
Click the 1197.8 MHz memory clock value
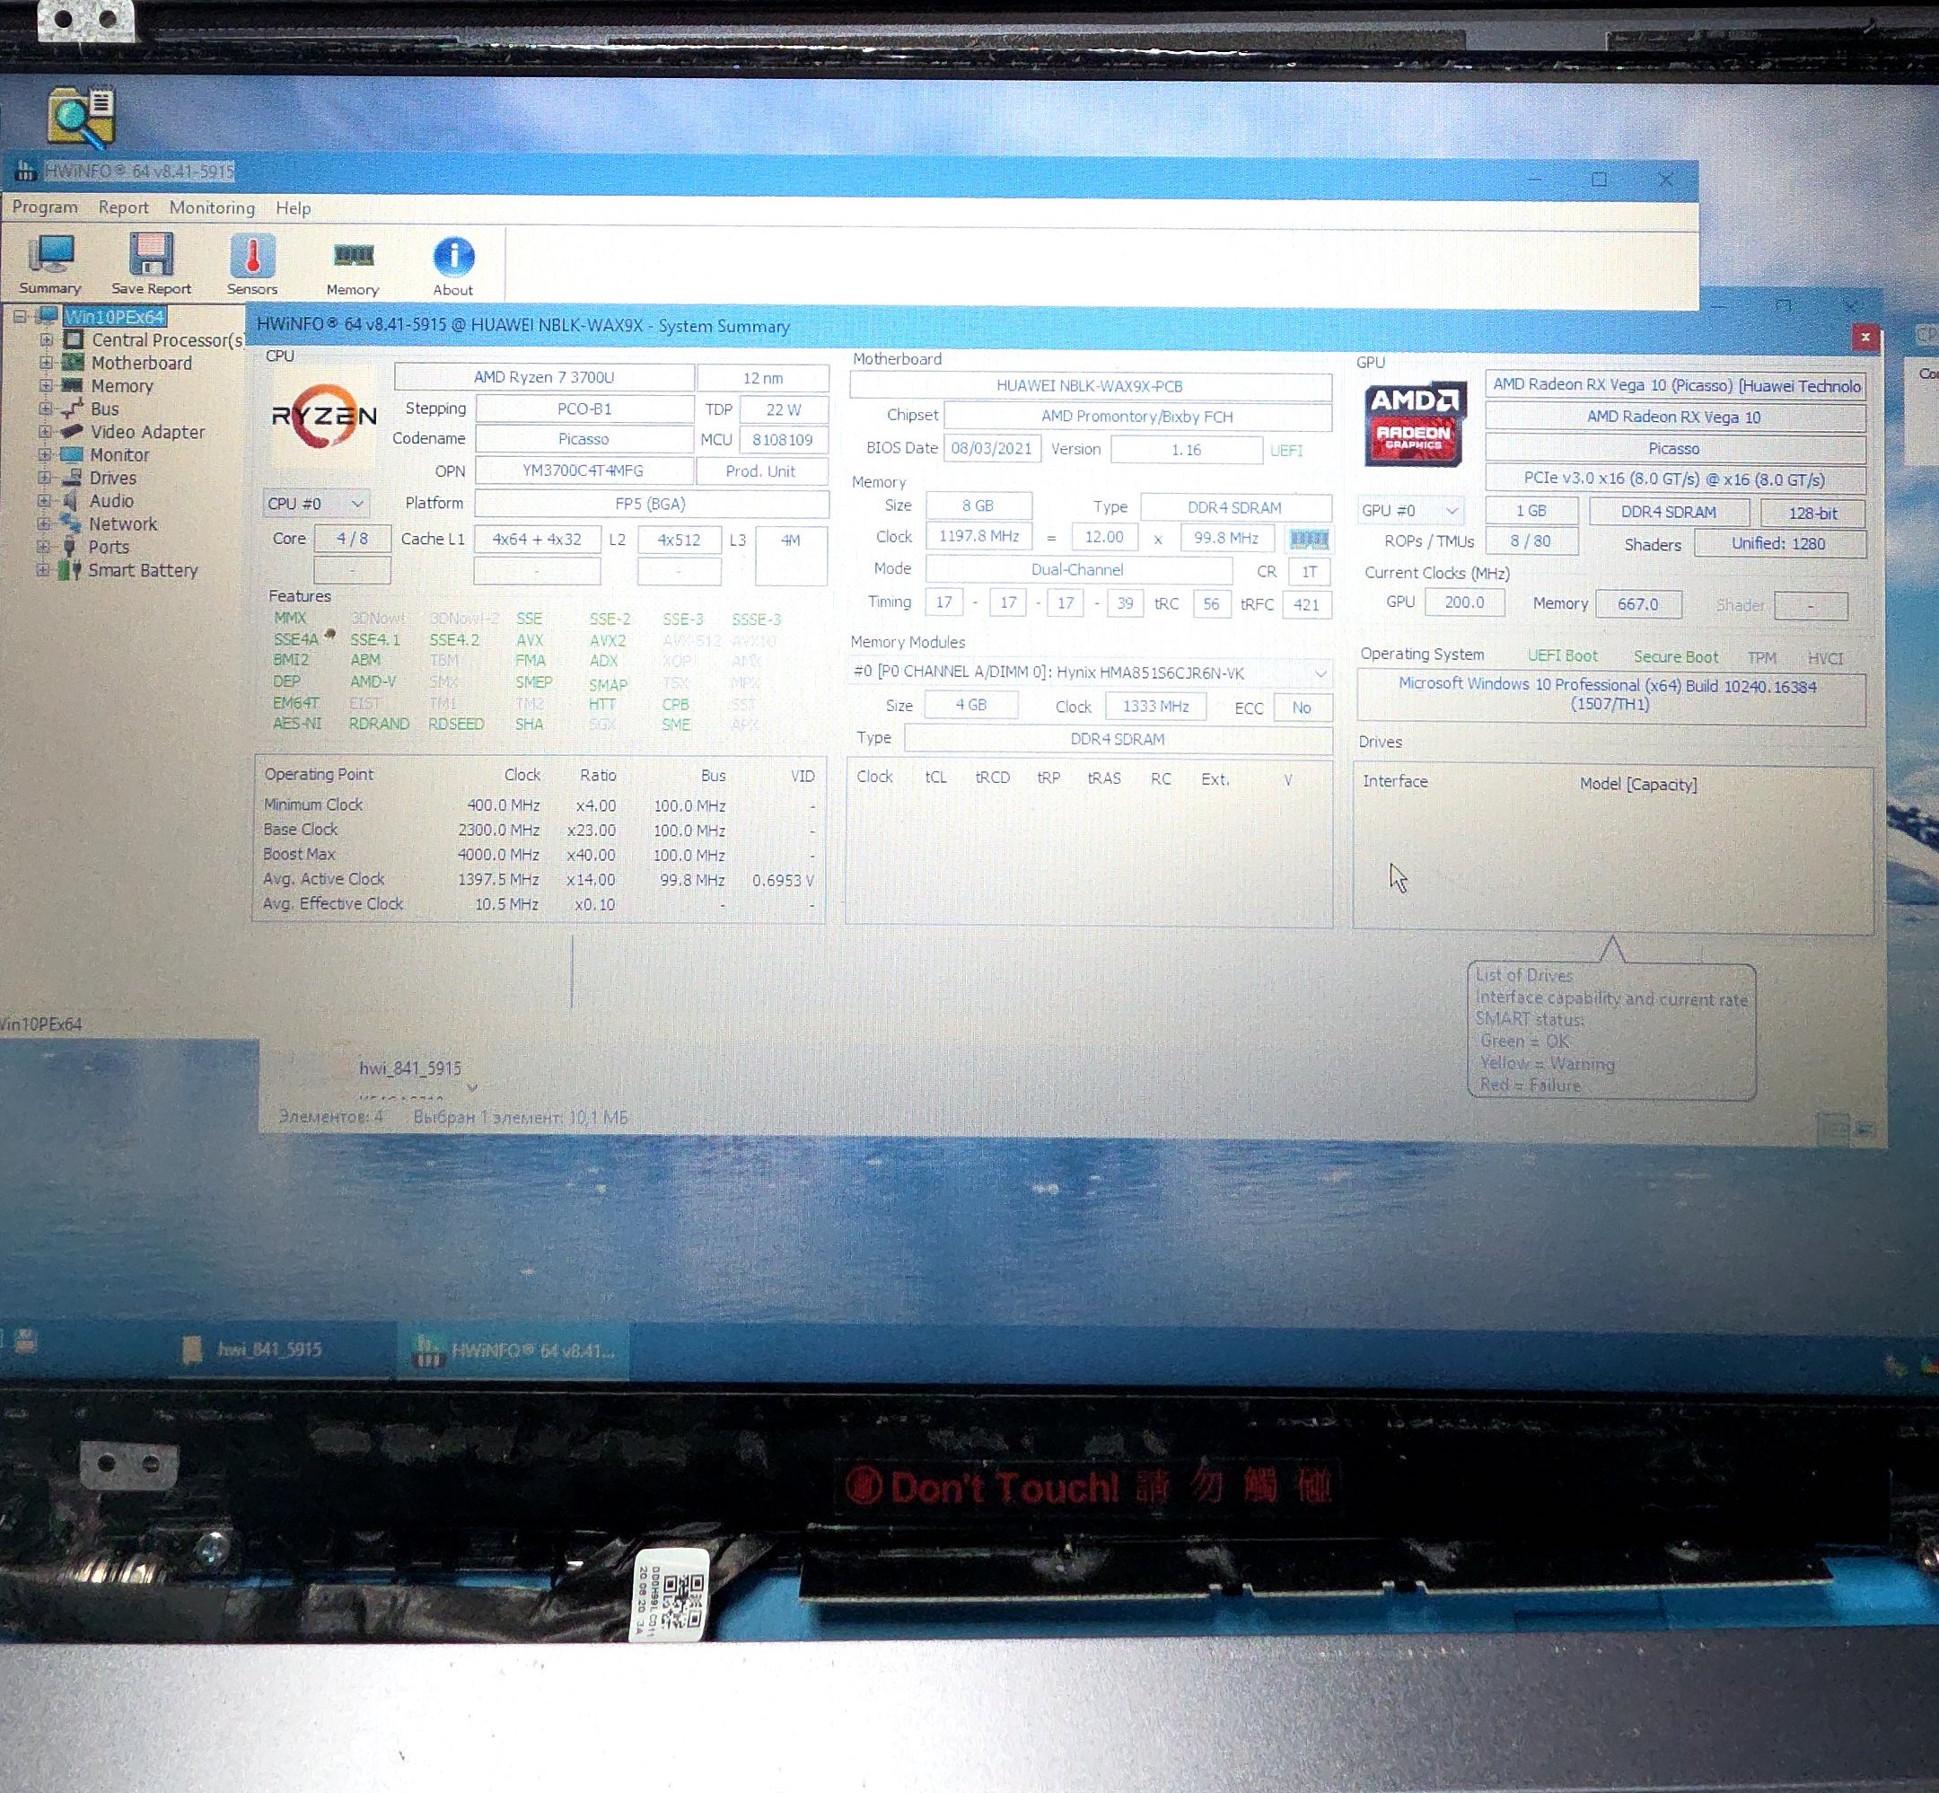click(978, 536)
